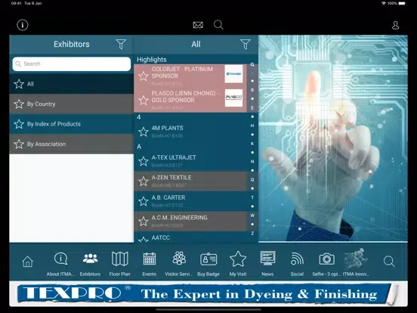Open the mail envelope icon
The image size is (417, 313).
point(198,25)
